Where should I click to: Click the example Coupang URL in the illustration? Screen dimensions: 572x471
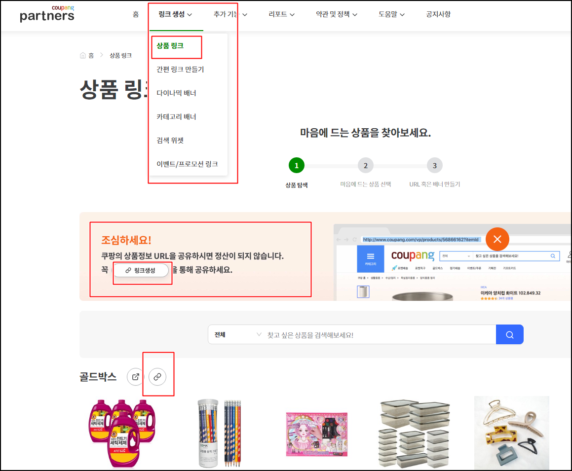click(420, 240)
